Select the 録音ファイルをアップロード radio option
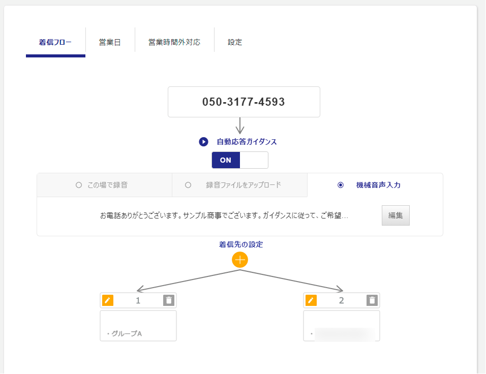486x374 pixels. pyautogui.click(x=188, y=185)
